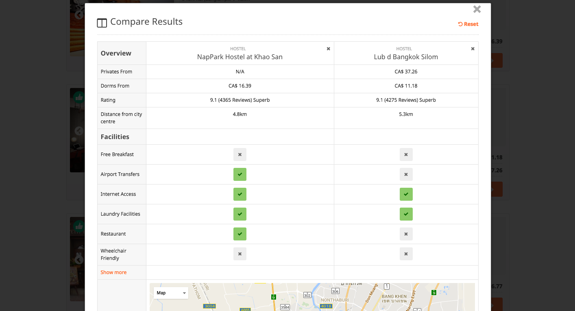Image resolution: width=575 pixels, height=311 pixels.
Task: Click the 4365 Reviews rating for NapPark
Action: pyautogui.click(x=240, y=100)
